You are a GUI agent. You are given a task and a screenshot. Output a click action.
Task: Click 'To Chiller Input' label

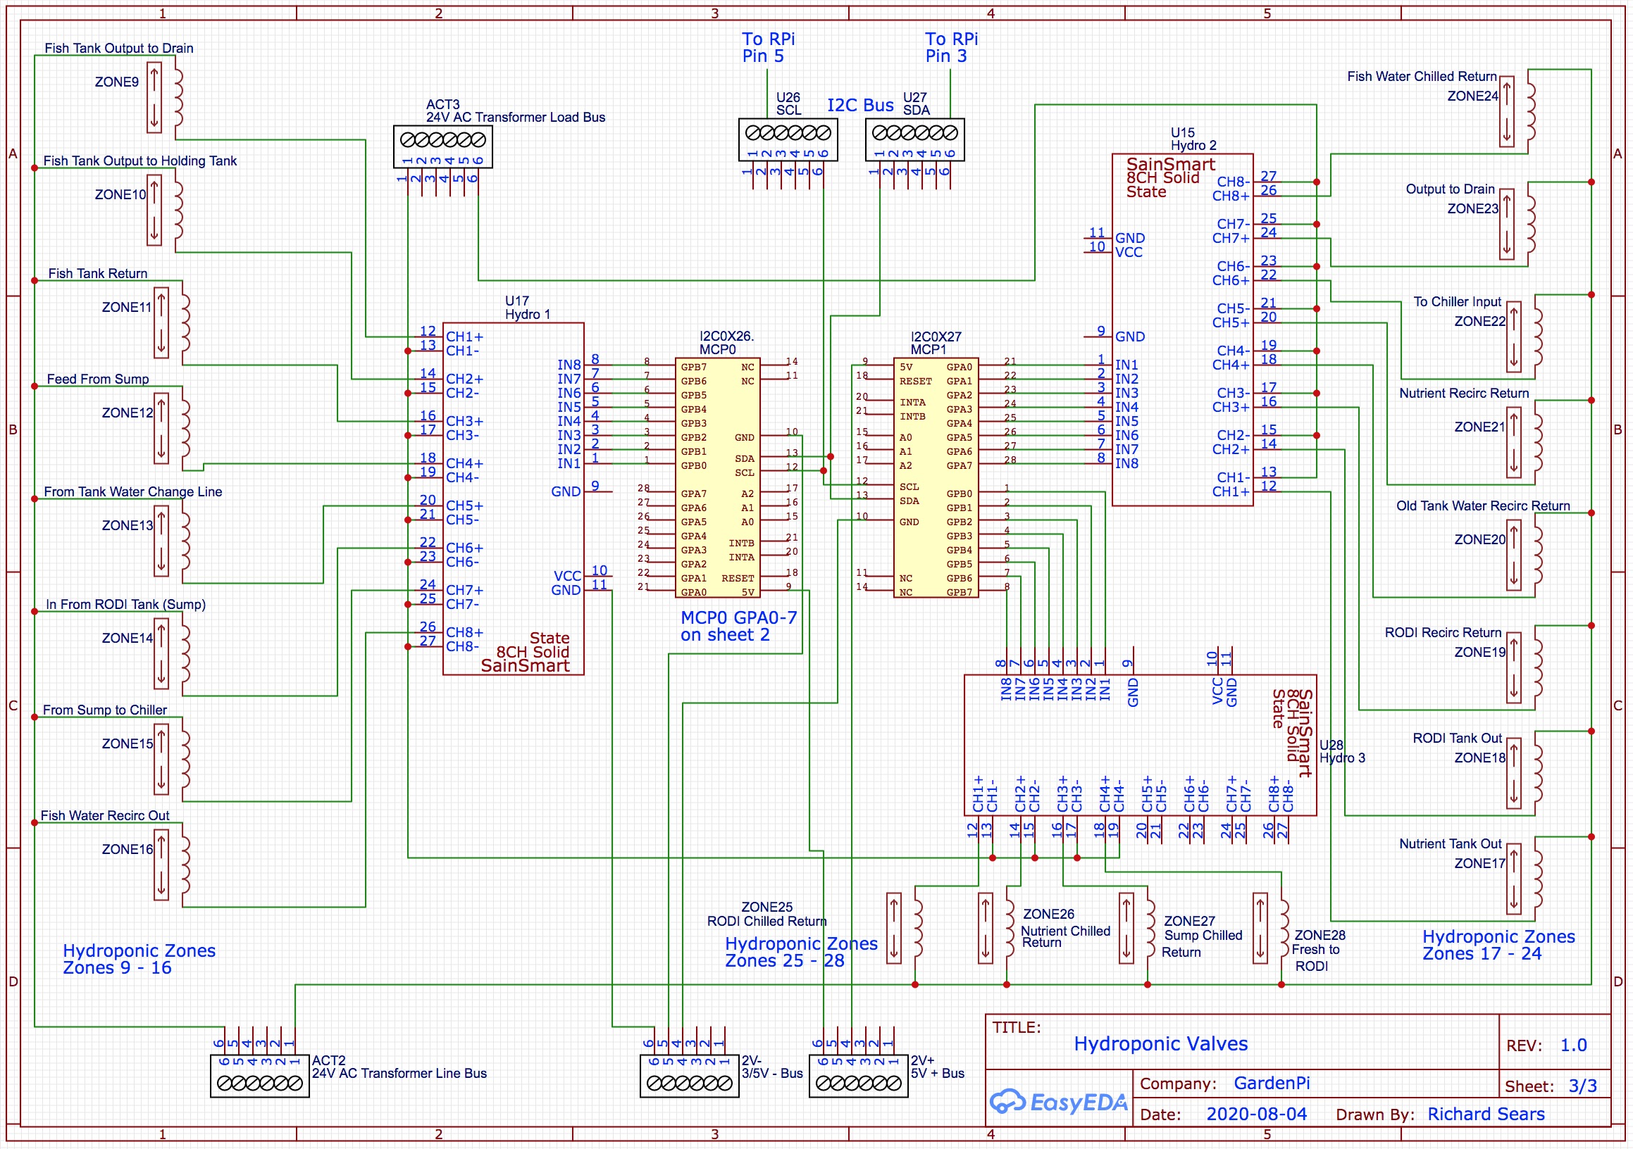1458,302
